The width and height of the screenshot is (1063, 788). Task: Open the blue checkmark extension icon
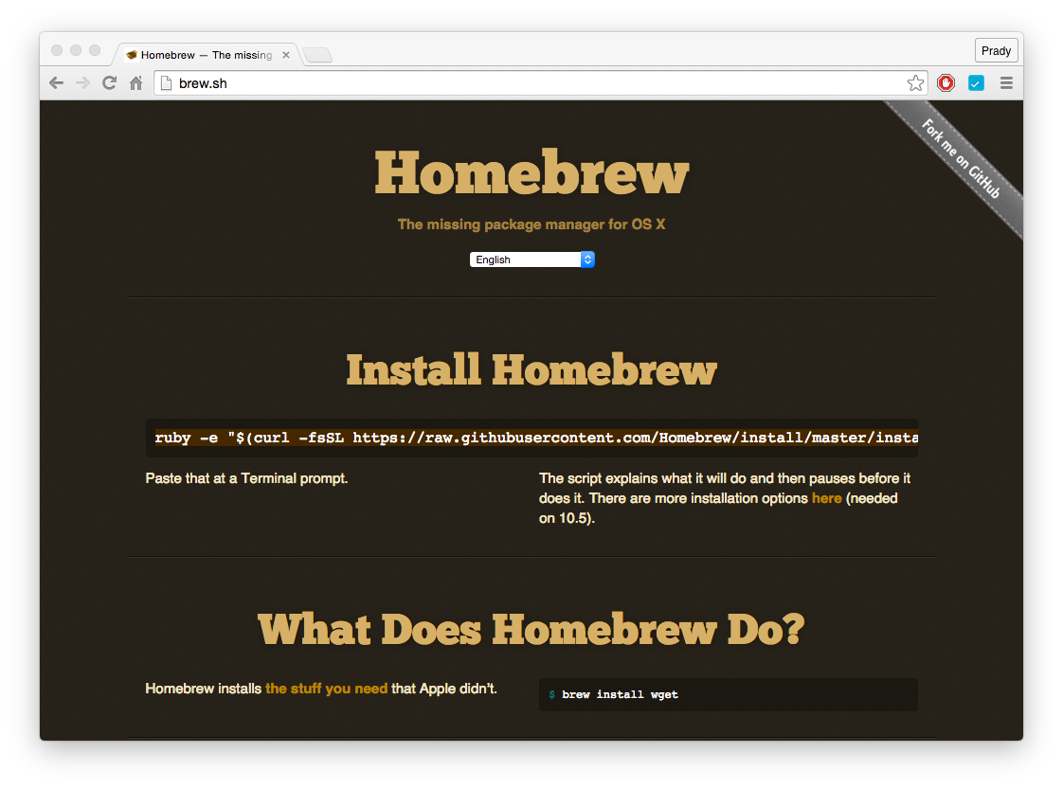(976, 83)
